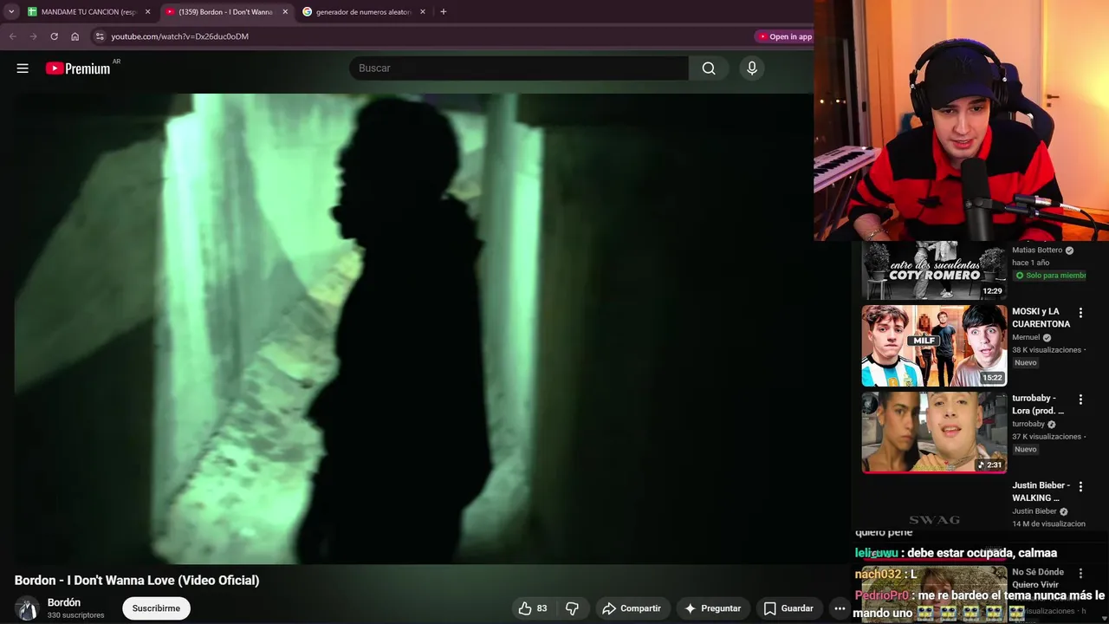Like the video with thumbs up

[x=535, y=608]
